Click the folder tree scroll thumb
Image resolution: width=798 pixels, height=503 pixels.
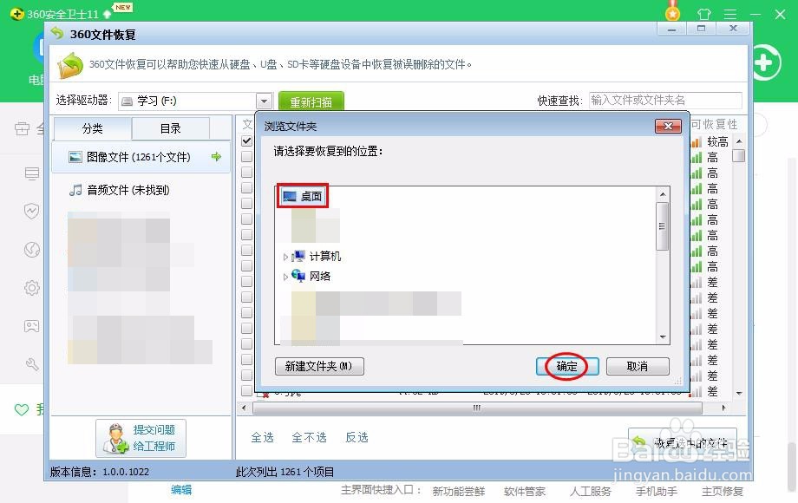(x=662, y=226)
